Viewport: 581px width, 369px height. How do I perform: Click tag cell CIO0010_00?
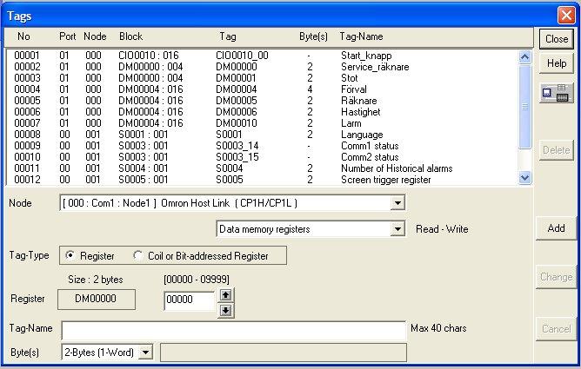tap(242, 56)
